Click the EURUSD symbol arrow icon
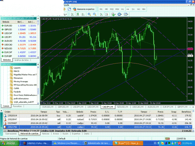Viewport: 195px width, 146px height. coord(2,26)
